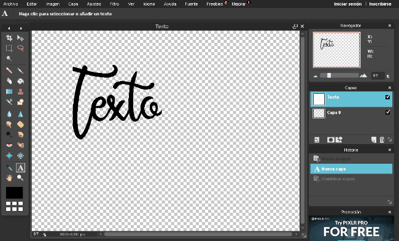Create a new layer in Capas panel

coord(374,140)
